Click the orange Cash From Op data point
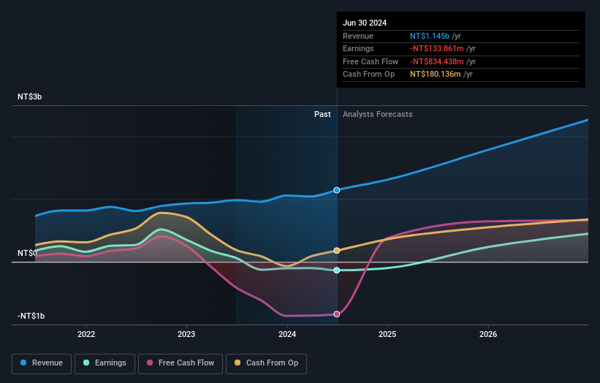Viewport: 600px width, 383px height. [x=337, y=251]
